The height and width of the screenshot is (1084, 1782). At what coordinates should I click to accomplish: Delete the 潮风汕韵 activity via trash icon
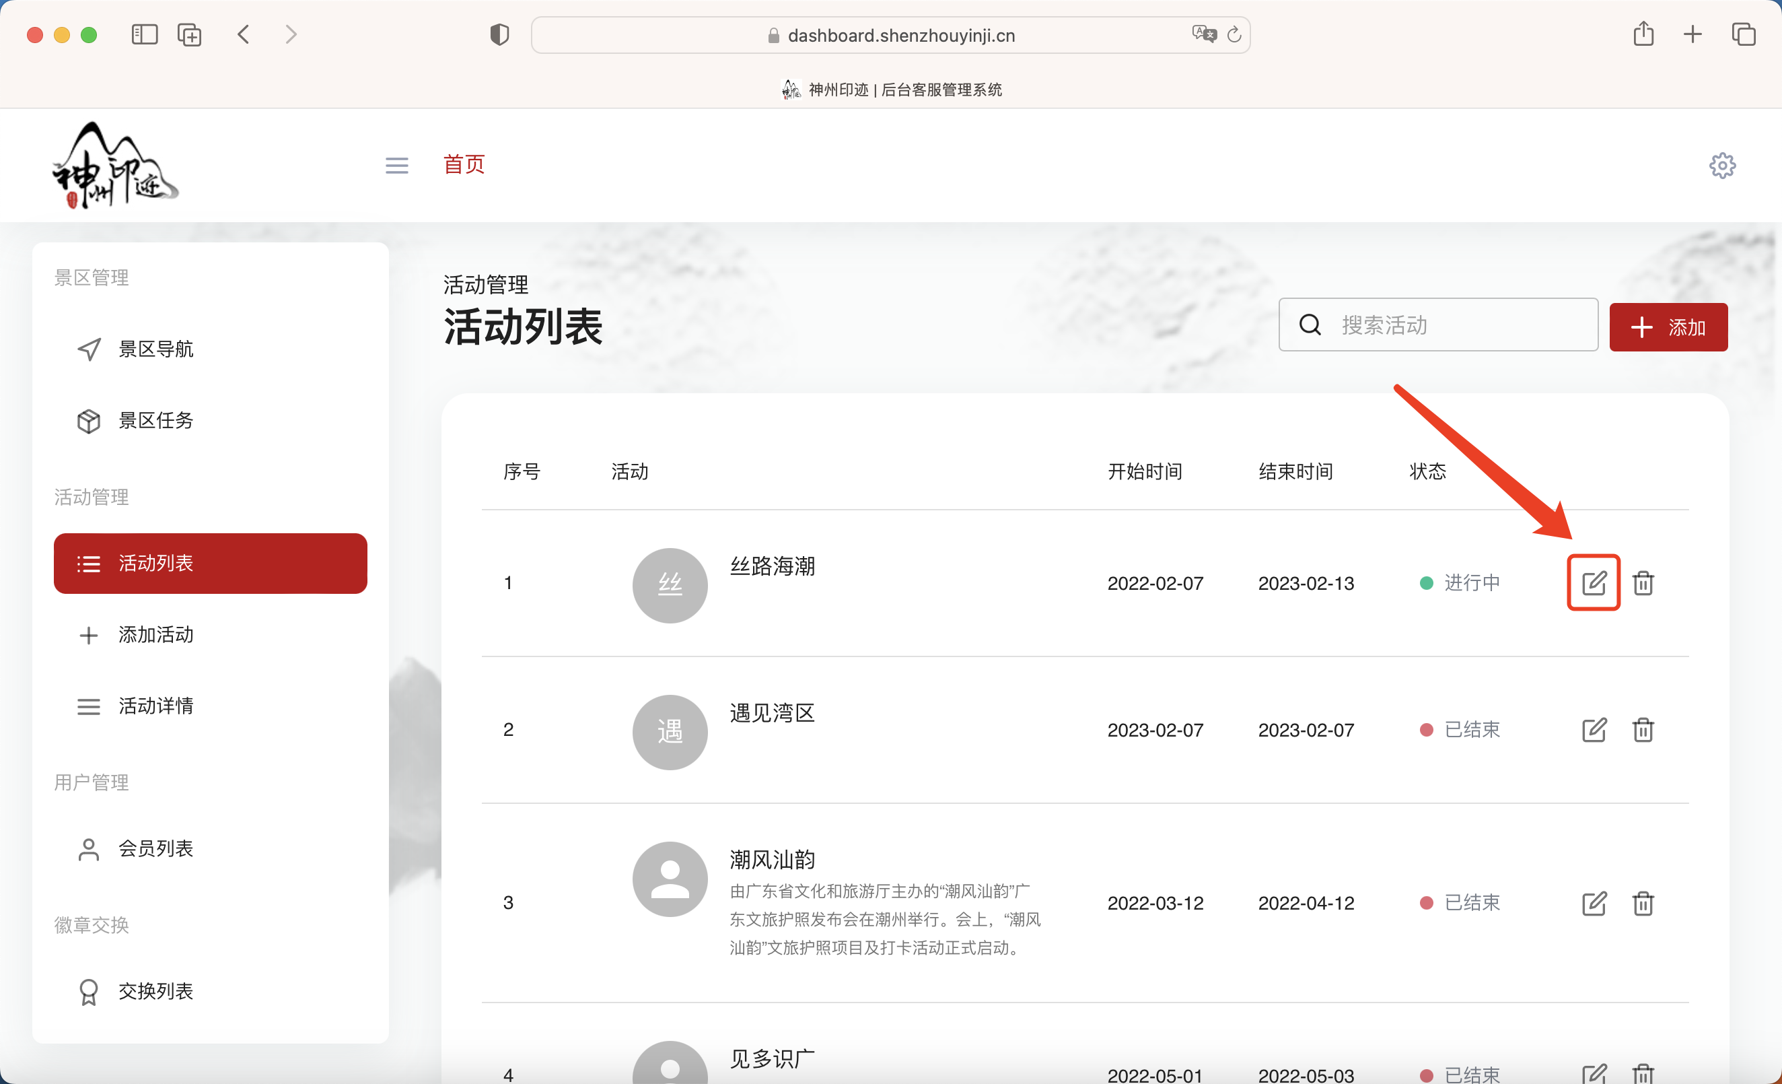pos(1643,902)
